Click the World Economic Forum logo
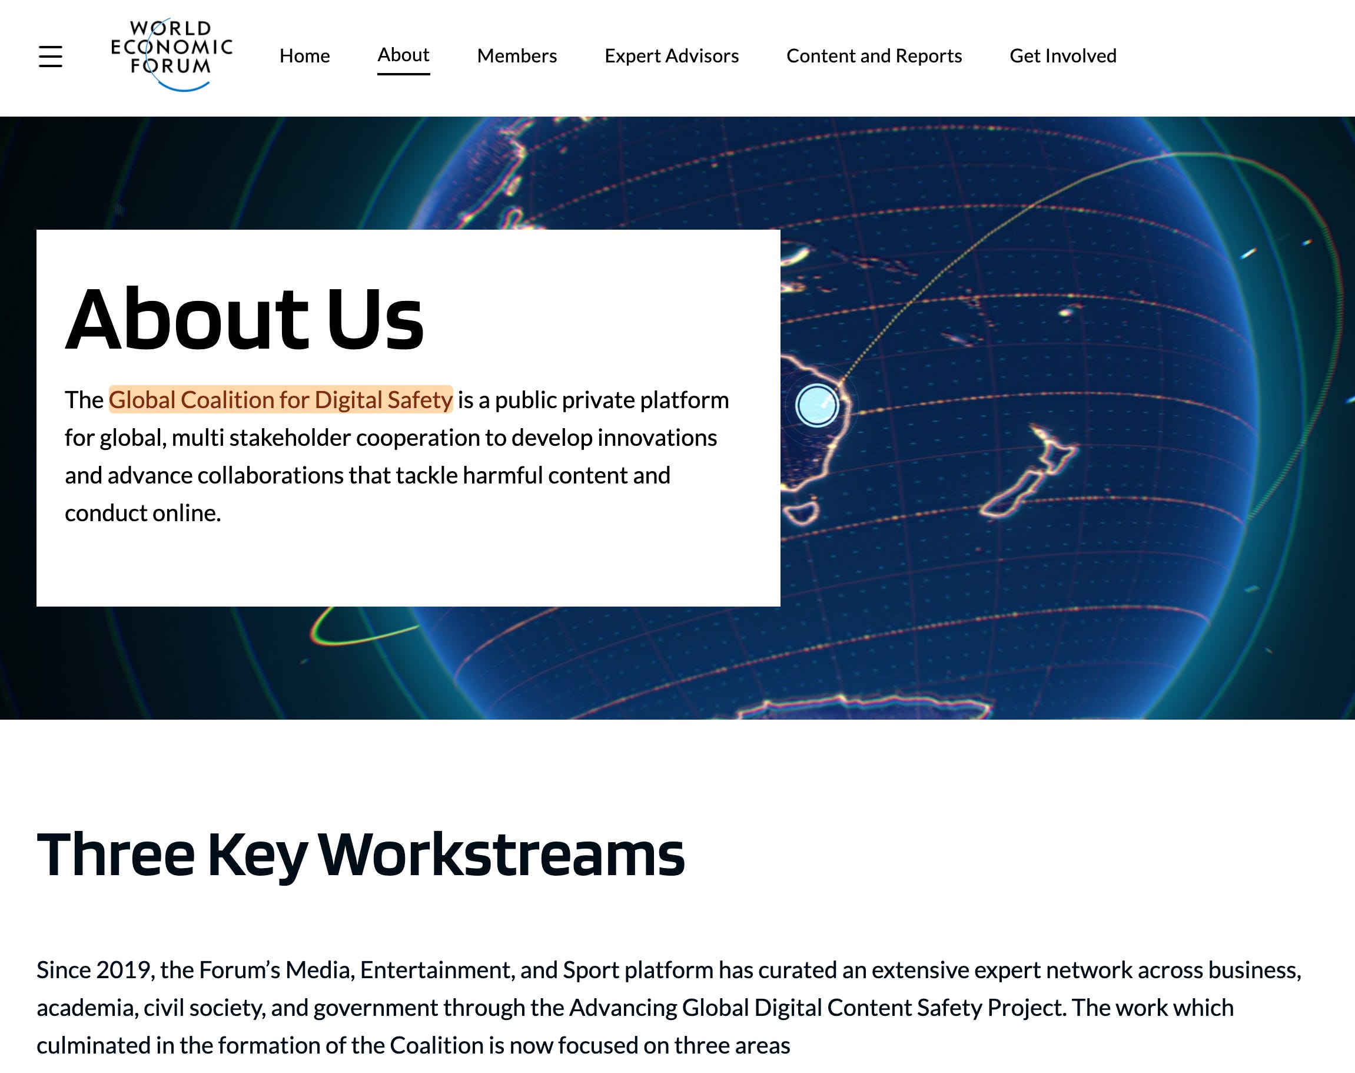This screenshot has height=1073, width=1355. coord(171,55)
